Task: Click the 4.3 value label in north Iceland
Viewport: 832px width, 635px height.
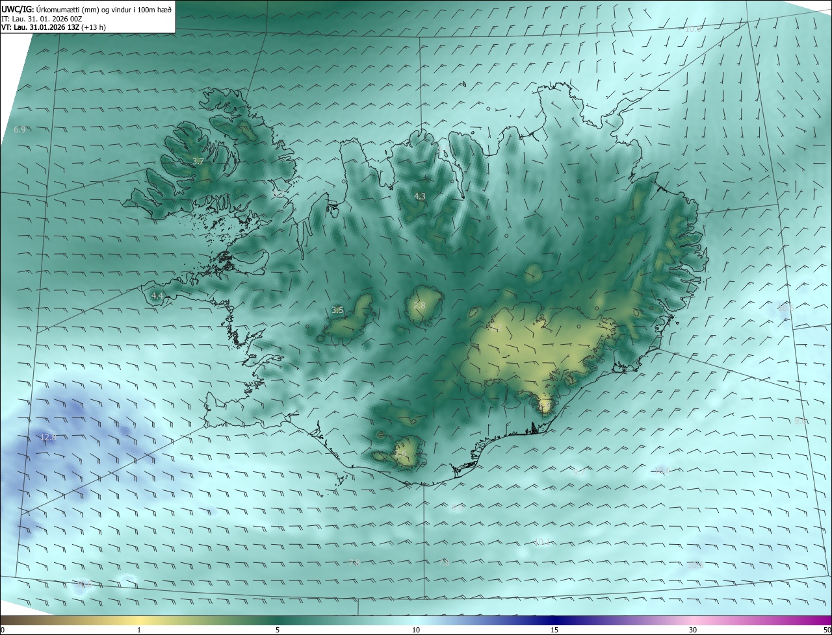Action: tap(420, 196)
